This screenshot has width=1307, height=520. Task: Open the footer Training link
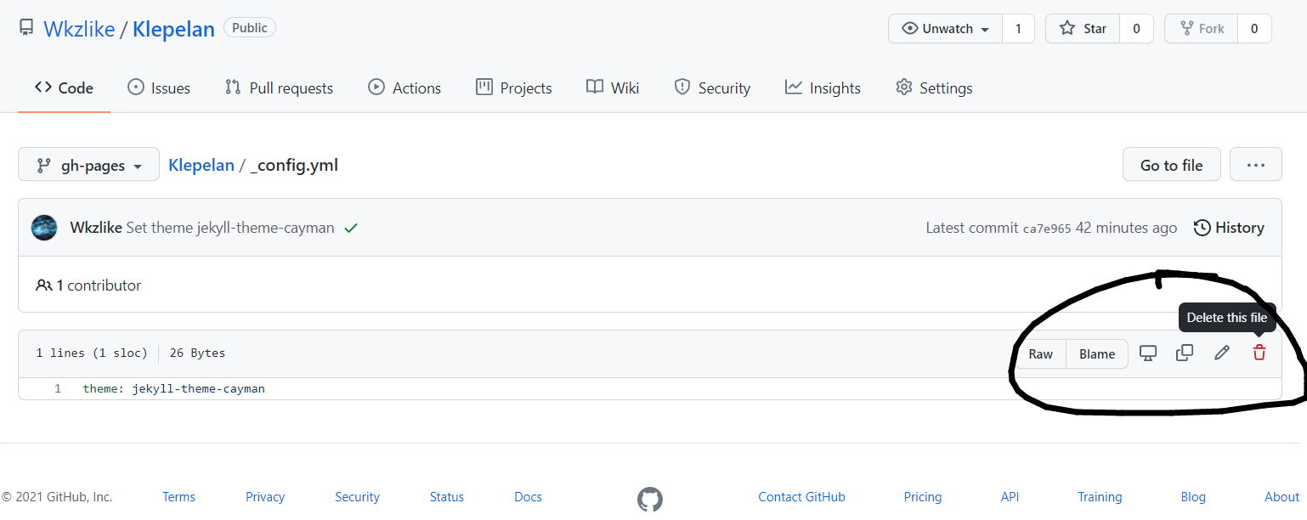[x=1100, y=497]
